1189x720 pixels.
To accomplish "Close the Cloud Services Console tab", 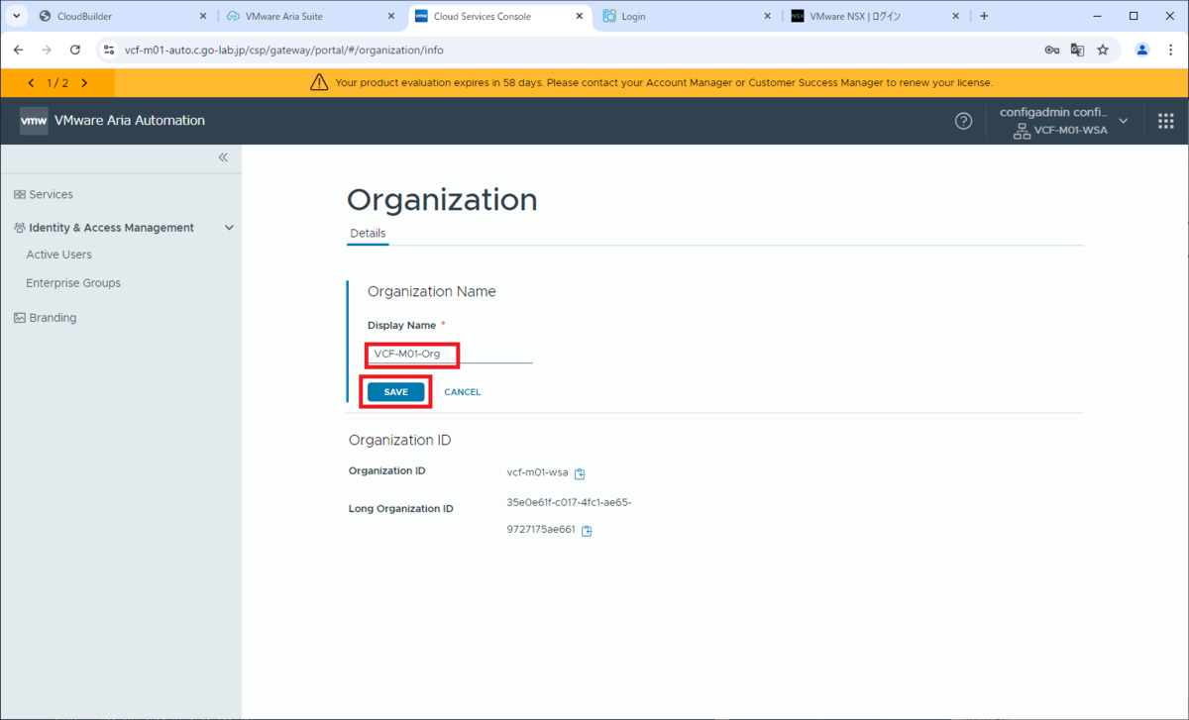I will [580, 16].
